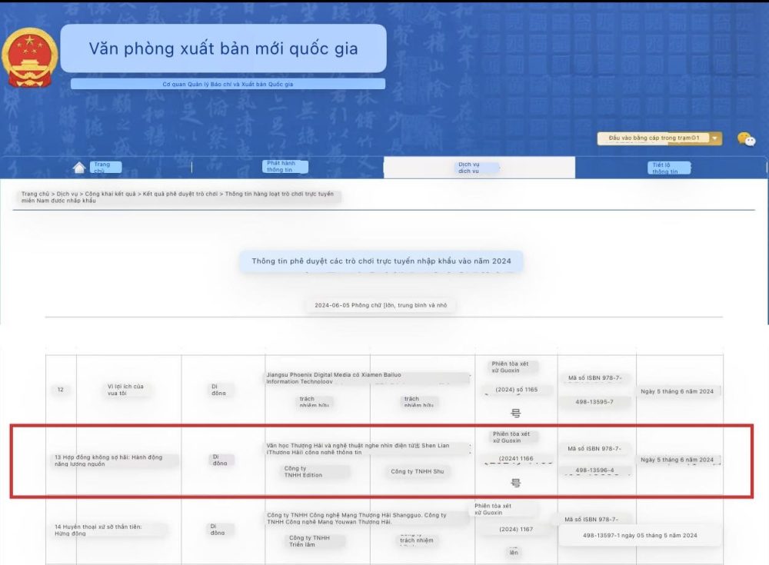The width and height of the screenshot is (769, 565).
Task: Click the 2024 imported games approval heading
Action: click(x=381, y=261)
